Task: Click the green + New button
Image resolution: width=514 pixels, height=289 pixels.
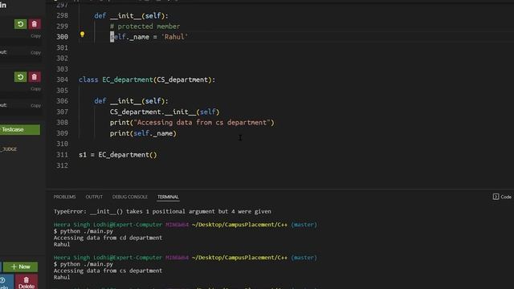Action: (21, 267)
